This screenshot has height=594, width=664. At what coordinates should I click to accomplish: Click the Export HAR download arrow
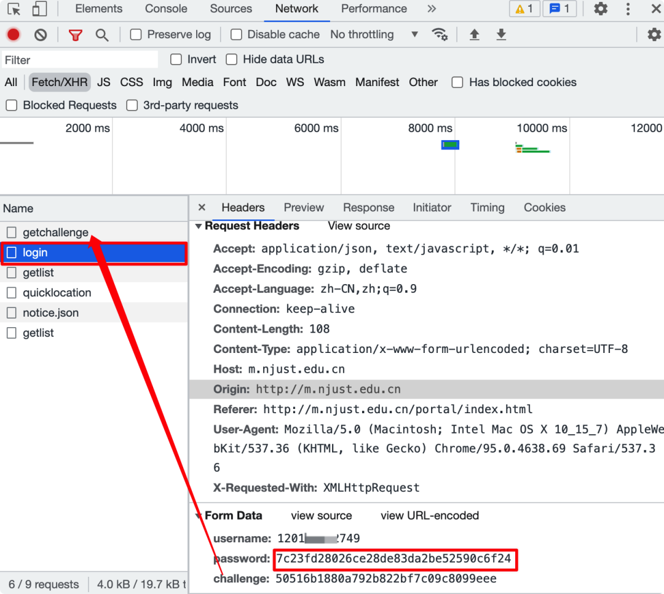click(x=501, y=34)
